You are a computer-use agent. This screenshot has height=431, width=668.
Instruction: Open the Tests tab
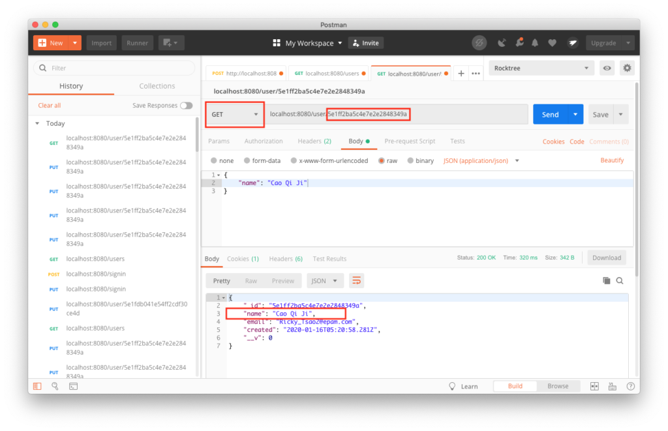click(x=457, y=141)
